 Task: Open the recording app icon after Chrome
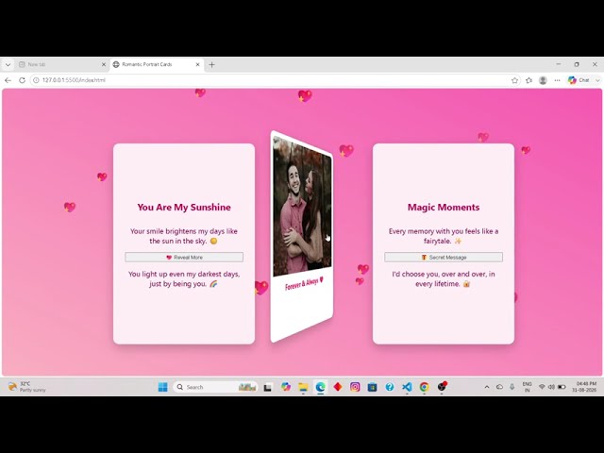click(x=442, y=386)
